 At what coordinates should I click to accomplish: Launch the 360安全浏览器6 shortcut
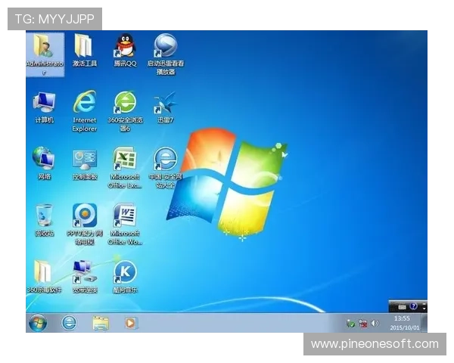coord(125,111)
